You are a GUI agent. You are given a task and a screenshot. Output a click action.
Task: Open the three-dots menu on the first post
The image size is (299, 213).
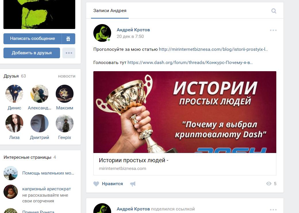point(273,30)
